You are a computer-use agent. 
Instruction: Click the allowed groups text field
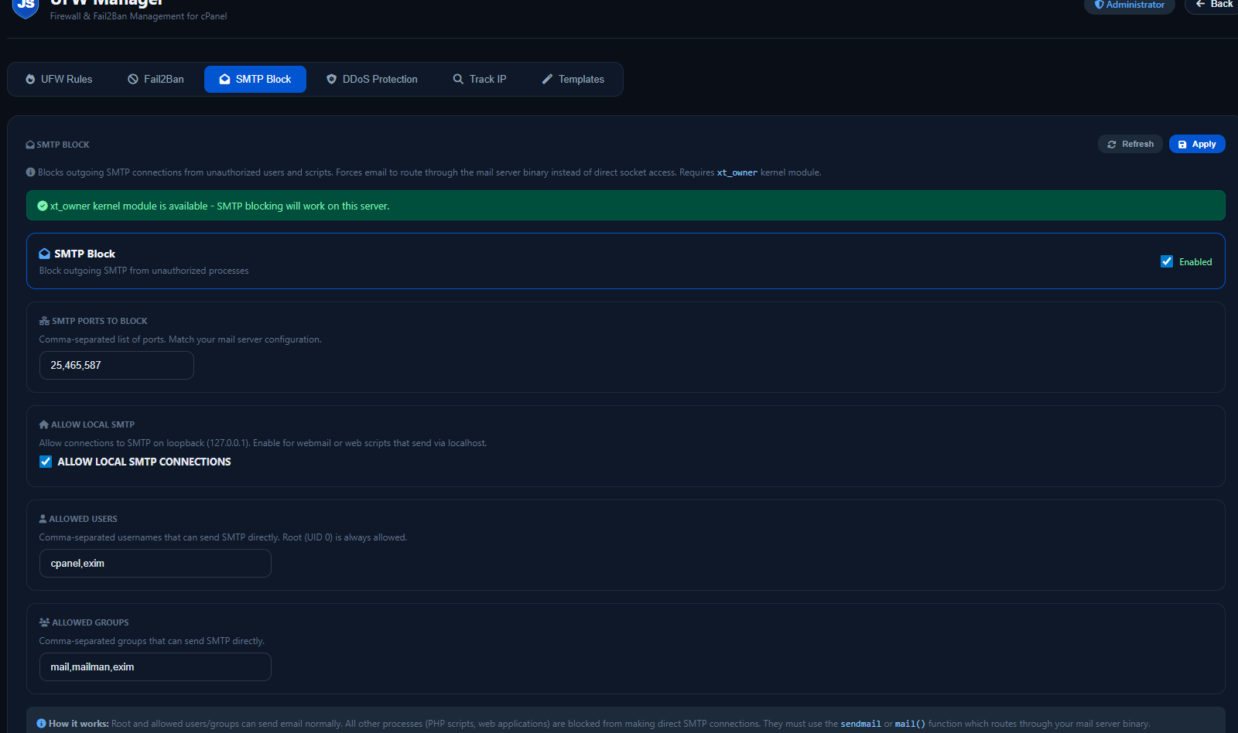click(x=155, y=667)
